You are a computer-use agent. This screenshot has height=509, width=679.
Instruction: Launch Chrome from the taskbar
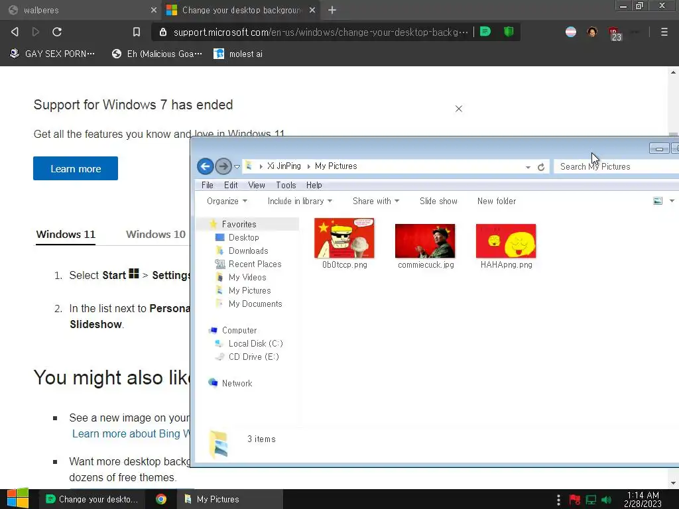click(161, 499)
